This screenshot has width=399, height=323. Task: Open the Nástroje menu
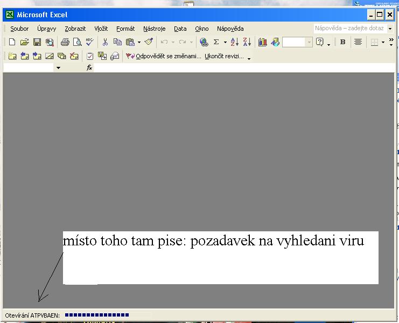[x=155, y=29]
